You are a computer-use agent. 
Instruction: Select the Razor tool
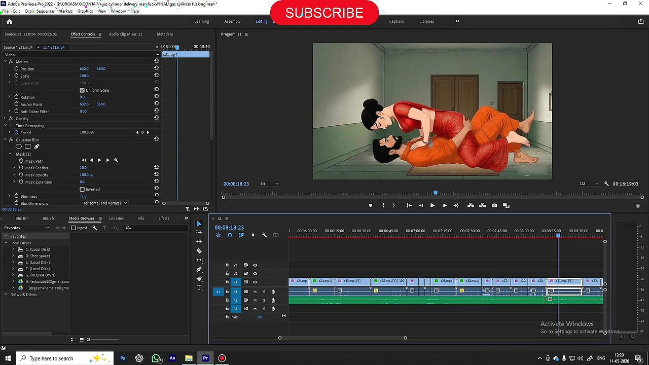tap(199, 251)
